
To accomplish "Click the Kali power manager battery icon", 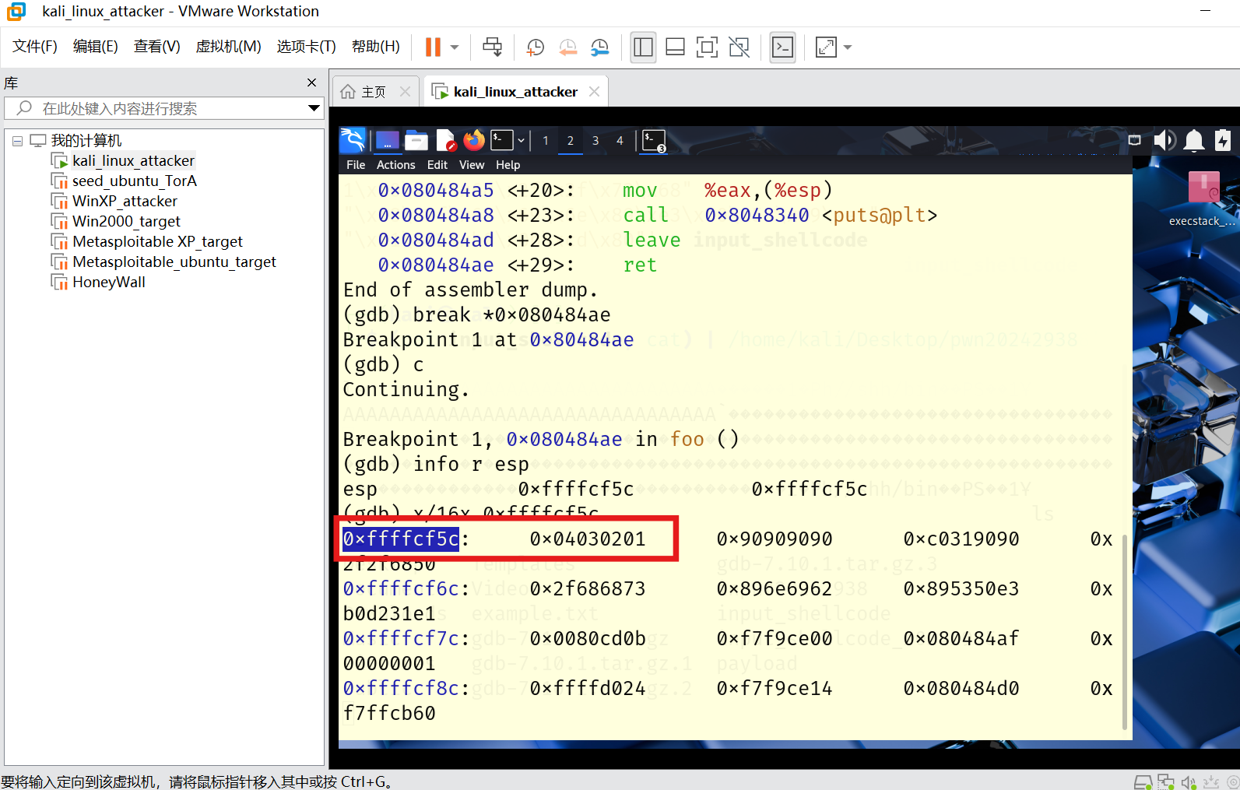I will coord(1223,140).
